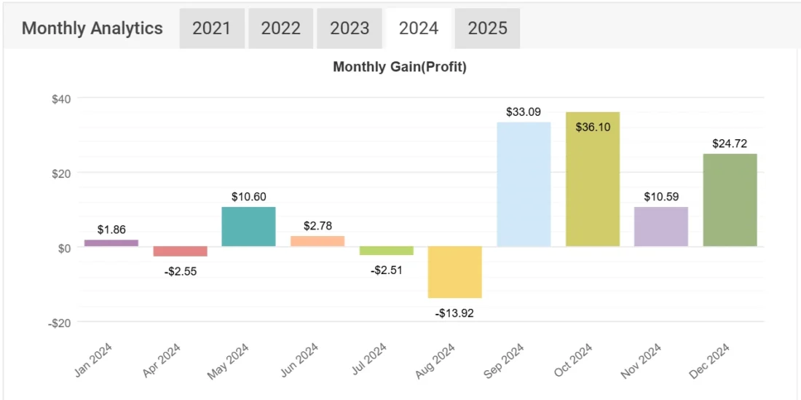Click the light blue Sep 2024 bar
The width and height of the screenshot is (801, 400).
(x=524, y=184)
